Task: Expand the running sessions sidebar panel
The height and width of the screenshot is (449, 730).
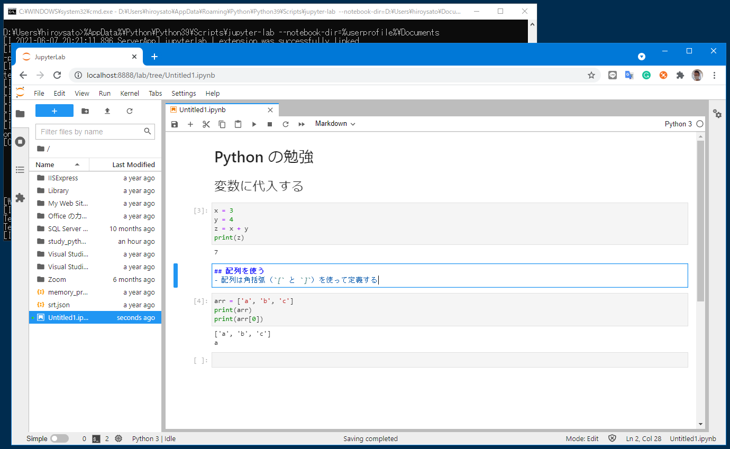Action: pos(20,142)
